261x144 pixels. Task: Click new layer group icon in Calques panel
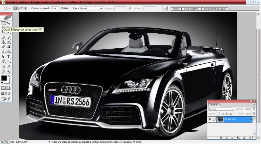click(x=232, y=138)
